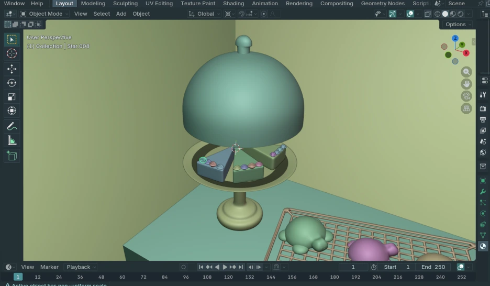Open the pivot point dropdown
Screen dimensions: 490x286
pyautogui.click(x=230, y=14)
